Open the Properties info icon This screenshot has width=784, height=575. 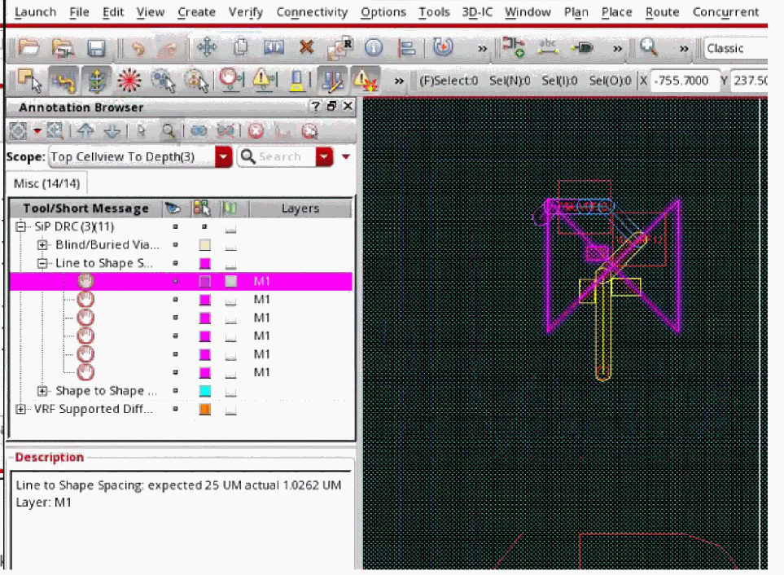374,48
